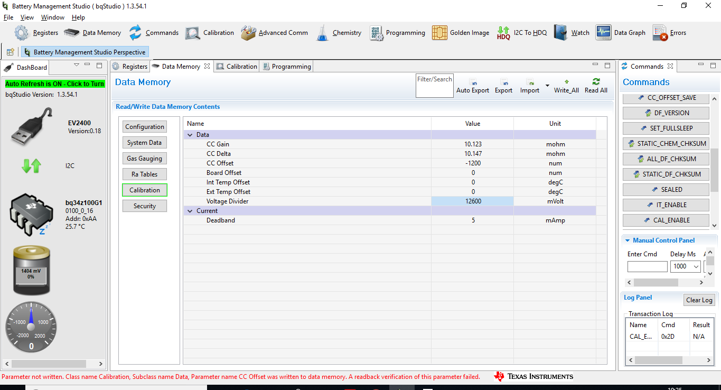
Task: Click the Clear Log button
Action: coord(699,300)
